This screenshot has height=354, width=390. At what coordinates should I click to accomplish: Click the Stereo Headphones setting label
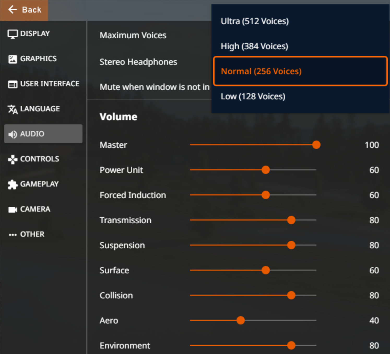[138, 62]
